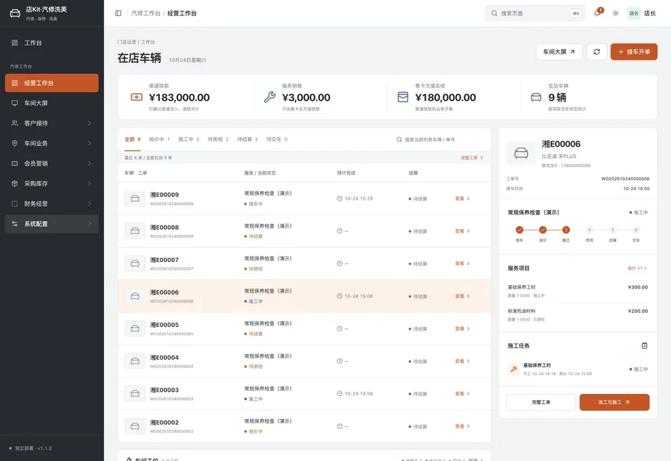Image resolution: width=671 pixels, height=461 pixels.
Task: Open 车间大屏 in the sidebar
Action: [x=52, y=103]
